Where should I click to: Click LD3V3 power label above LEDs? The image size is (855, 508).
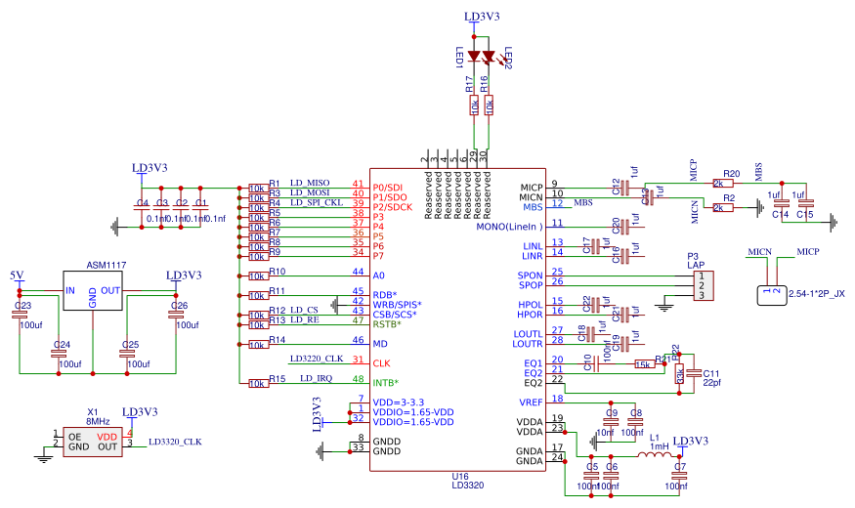tap(482, 17)
